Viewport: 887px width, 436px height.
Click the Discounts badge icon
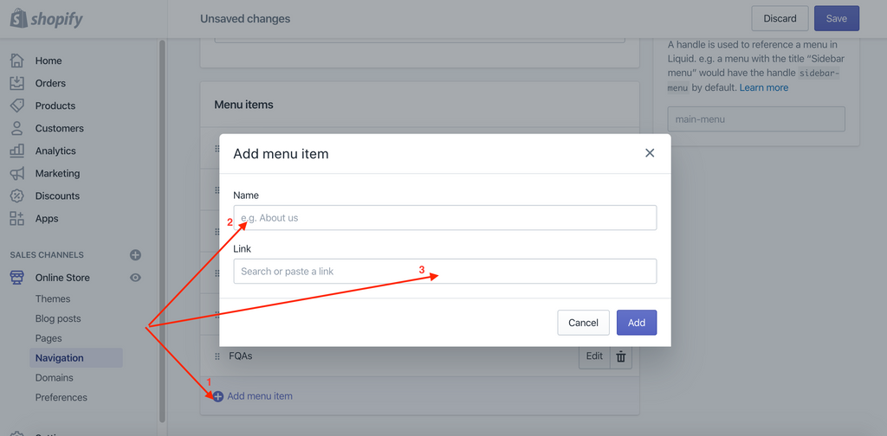coord(17,196)
